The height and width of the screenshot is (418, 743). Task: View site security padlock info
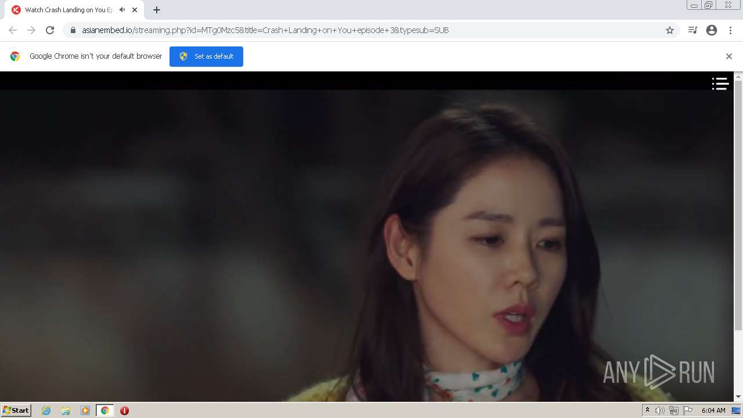coord(73,30)
